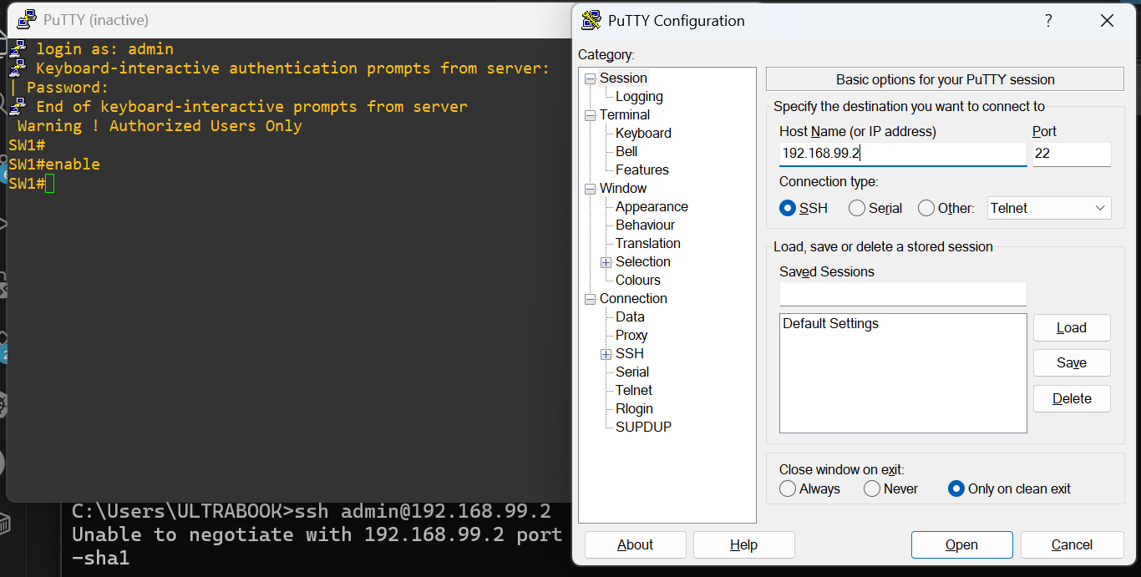The height and width of the screenshot is (577, 1141).
Task: Click the 'login as: admin' terminal line
Action: pos(104,49)
